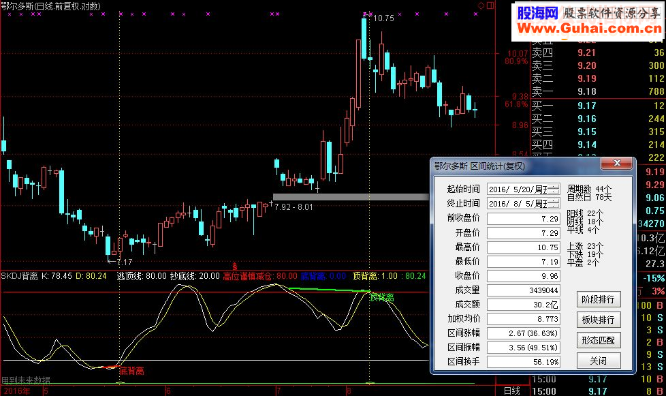This screenshot has height=396, width=666.
Task: Click the 区间涨幅 field
Action: click(x=523, y=333)
